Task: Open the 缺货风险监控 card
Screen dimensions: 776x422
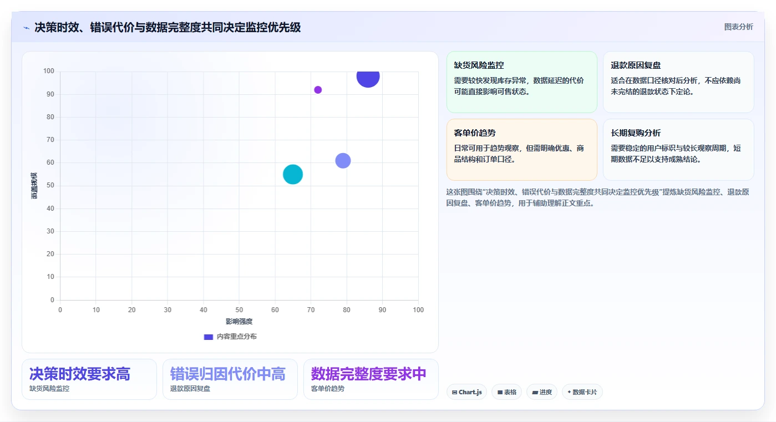Action: 521,82
